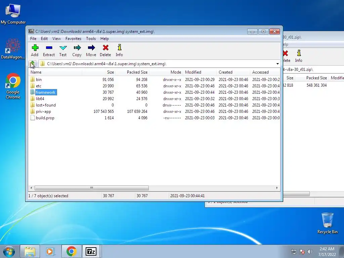Click the Move toolbar icon
Viewport: 344px width, 258px height.
point(91,50)
